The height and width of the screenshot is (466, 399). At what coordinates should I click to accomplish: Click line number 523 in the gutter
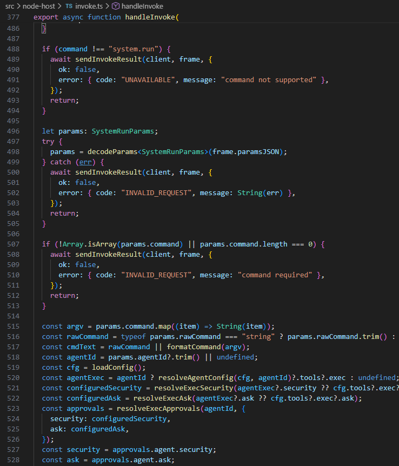point(13,409)
